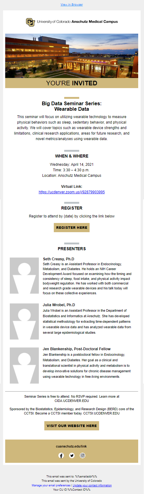Click the Julia Wrobel, Ph.D name heading
Screen dimensions: 144x494
coord(59,305)
